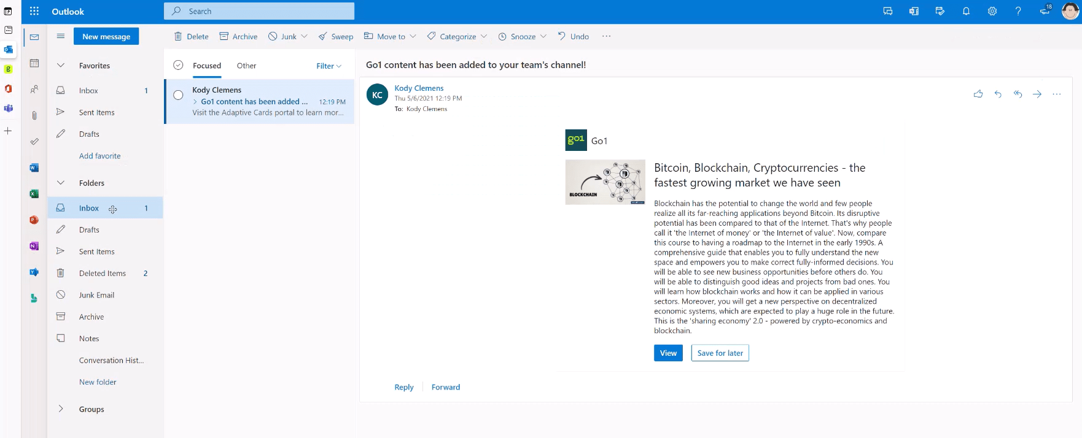Launch Word from the app rail
Viewport: 1082px width, 438px height.
[34, 167]
